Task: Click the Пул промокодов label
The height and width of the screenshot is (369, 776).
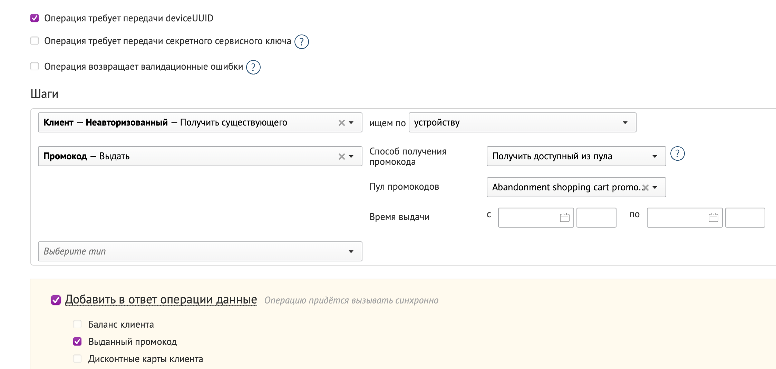Action: pyautogui.click(x=404, y=187)
